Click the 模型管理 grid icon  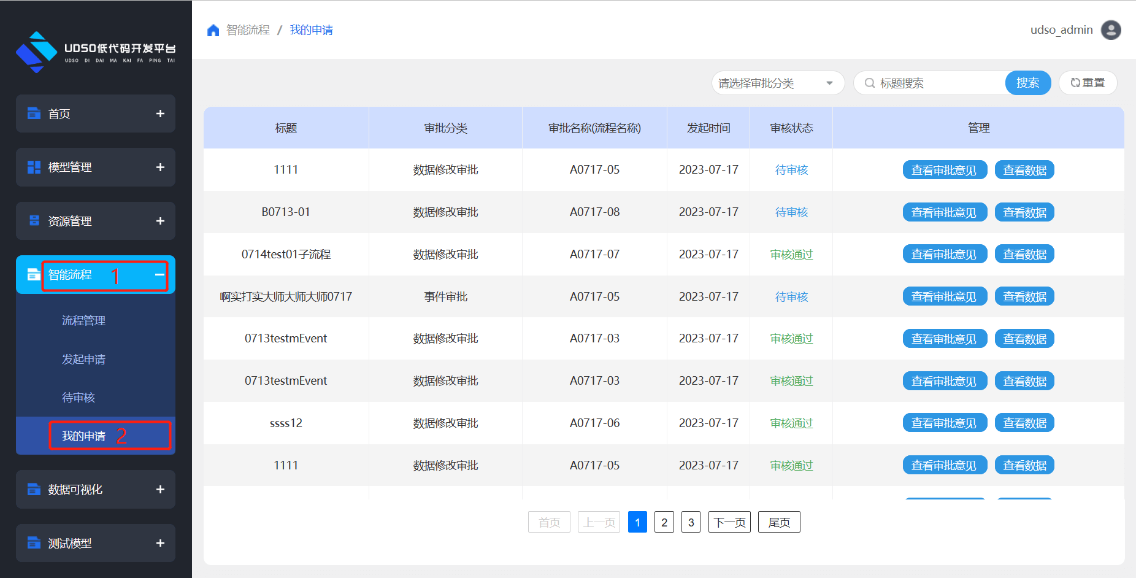(34, 168)
